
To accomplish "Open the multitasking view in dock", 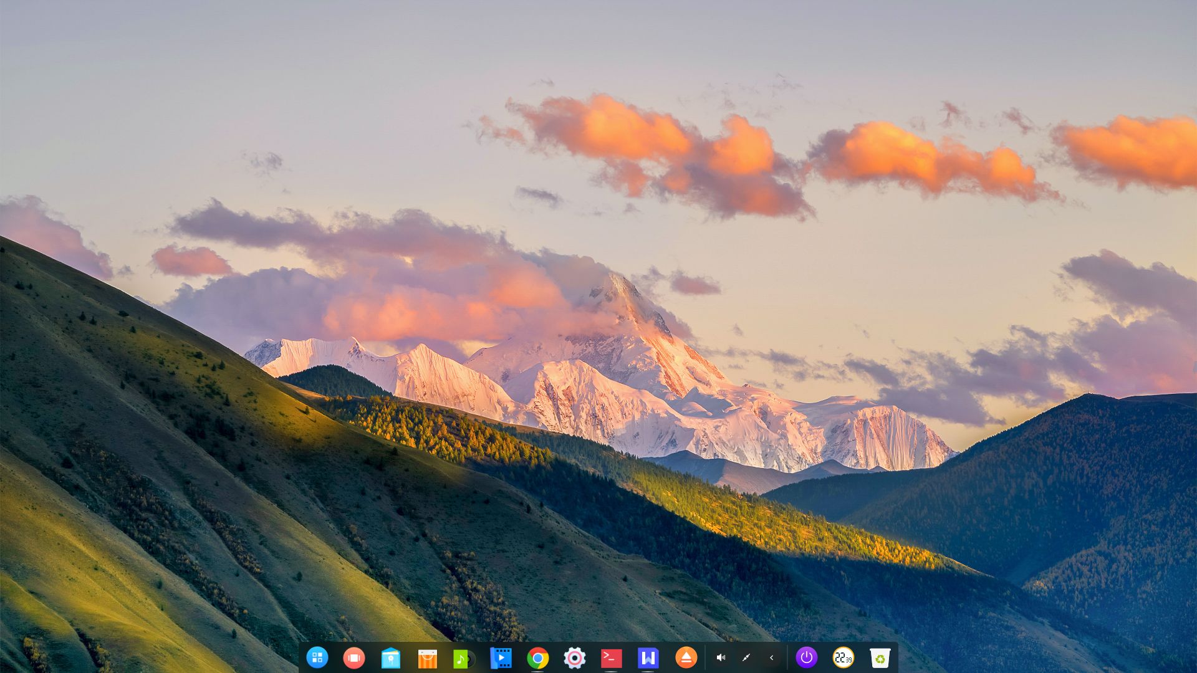I will tap(353, 657).
